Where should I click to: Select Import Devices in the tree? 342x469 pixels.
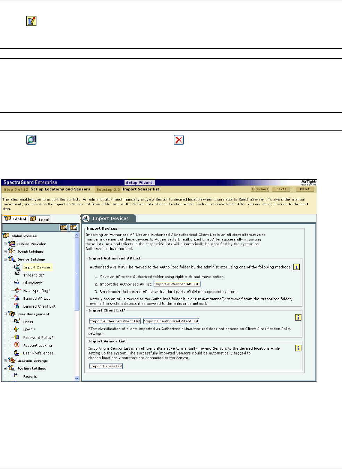point(37,267)
